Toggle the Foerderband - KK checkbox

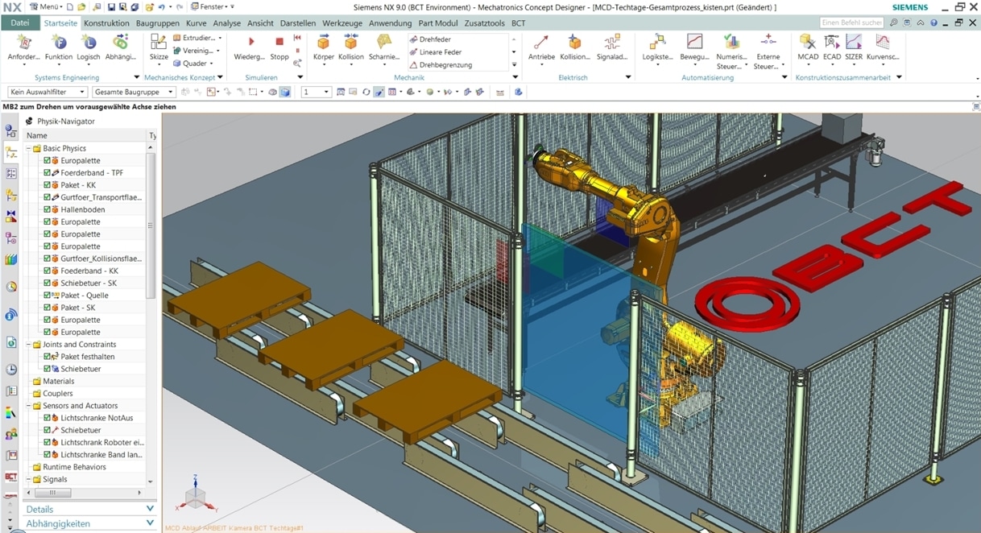click(48, 271)
